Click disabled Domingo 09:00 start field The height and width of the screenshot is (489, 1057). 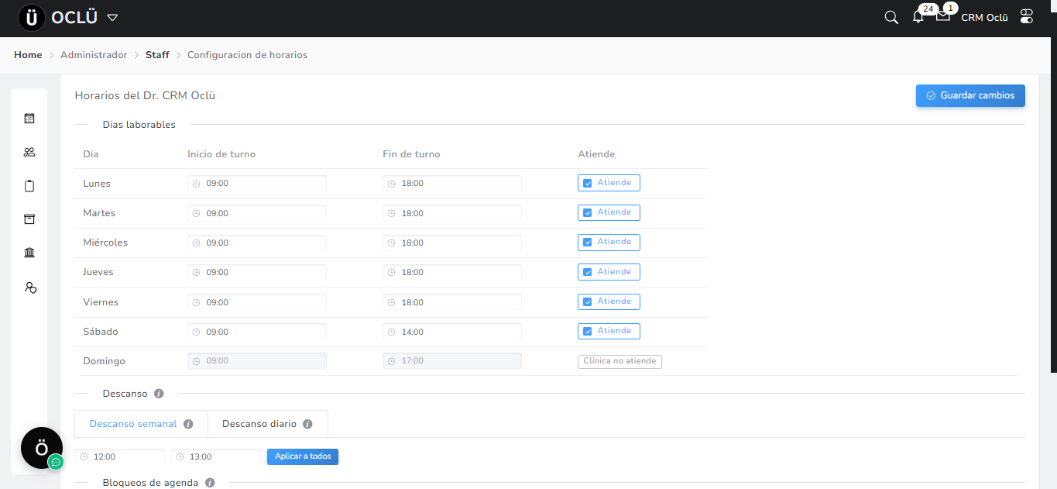(x=257, y=361)
